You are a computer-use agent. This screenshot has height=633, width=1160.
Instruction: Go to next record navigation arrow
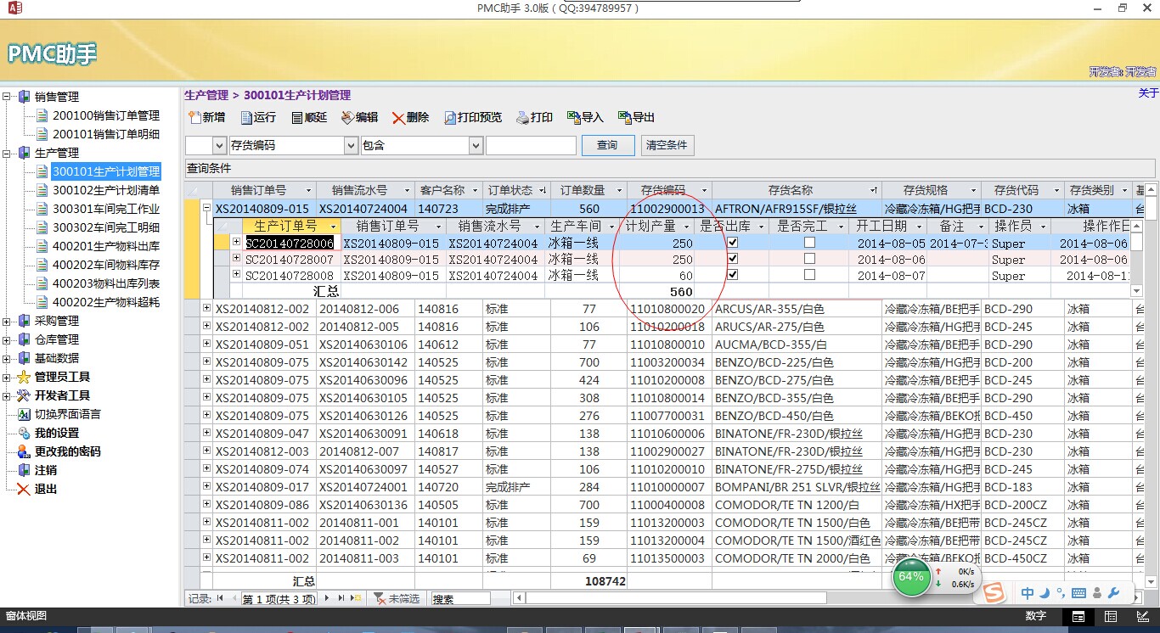tap(327, 598)
